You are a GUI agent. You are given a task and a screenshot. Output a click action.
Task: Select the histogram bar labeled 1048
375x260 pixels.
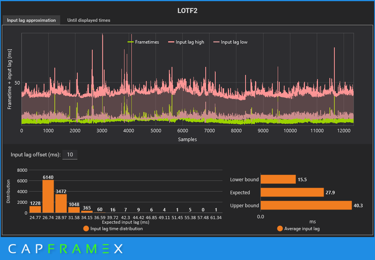(74, 210)
